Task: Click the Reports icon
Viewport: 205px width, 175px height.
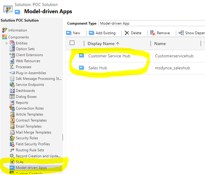Action: 12,103
